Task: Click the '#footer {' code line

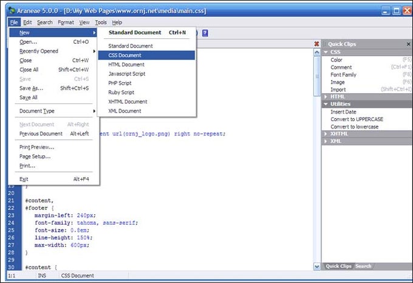Action: coord(39,208)
